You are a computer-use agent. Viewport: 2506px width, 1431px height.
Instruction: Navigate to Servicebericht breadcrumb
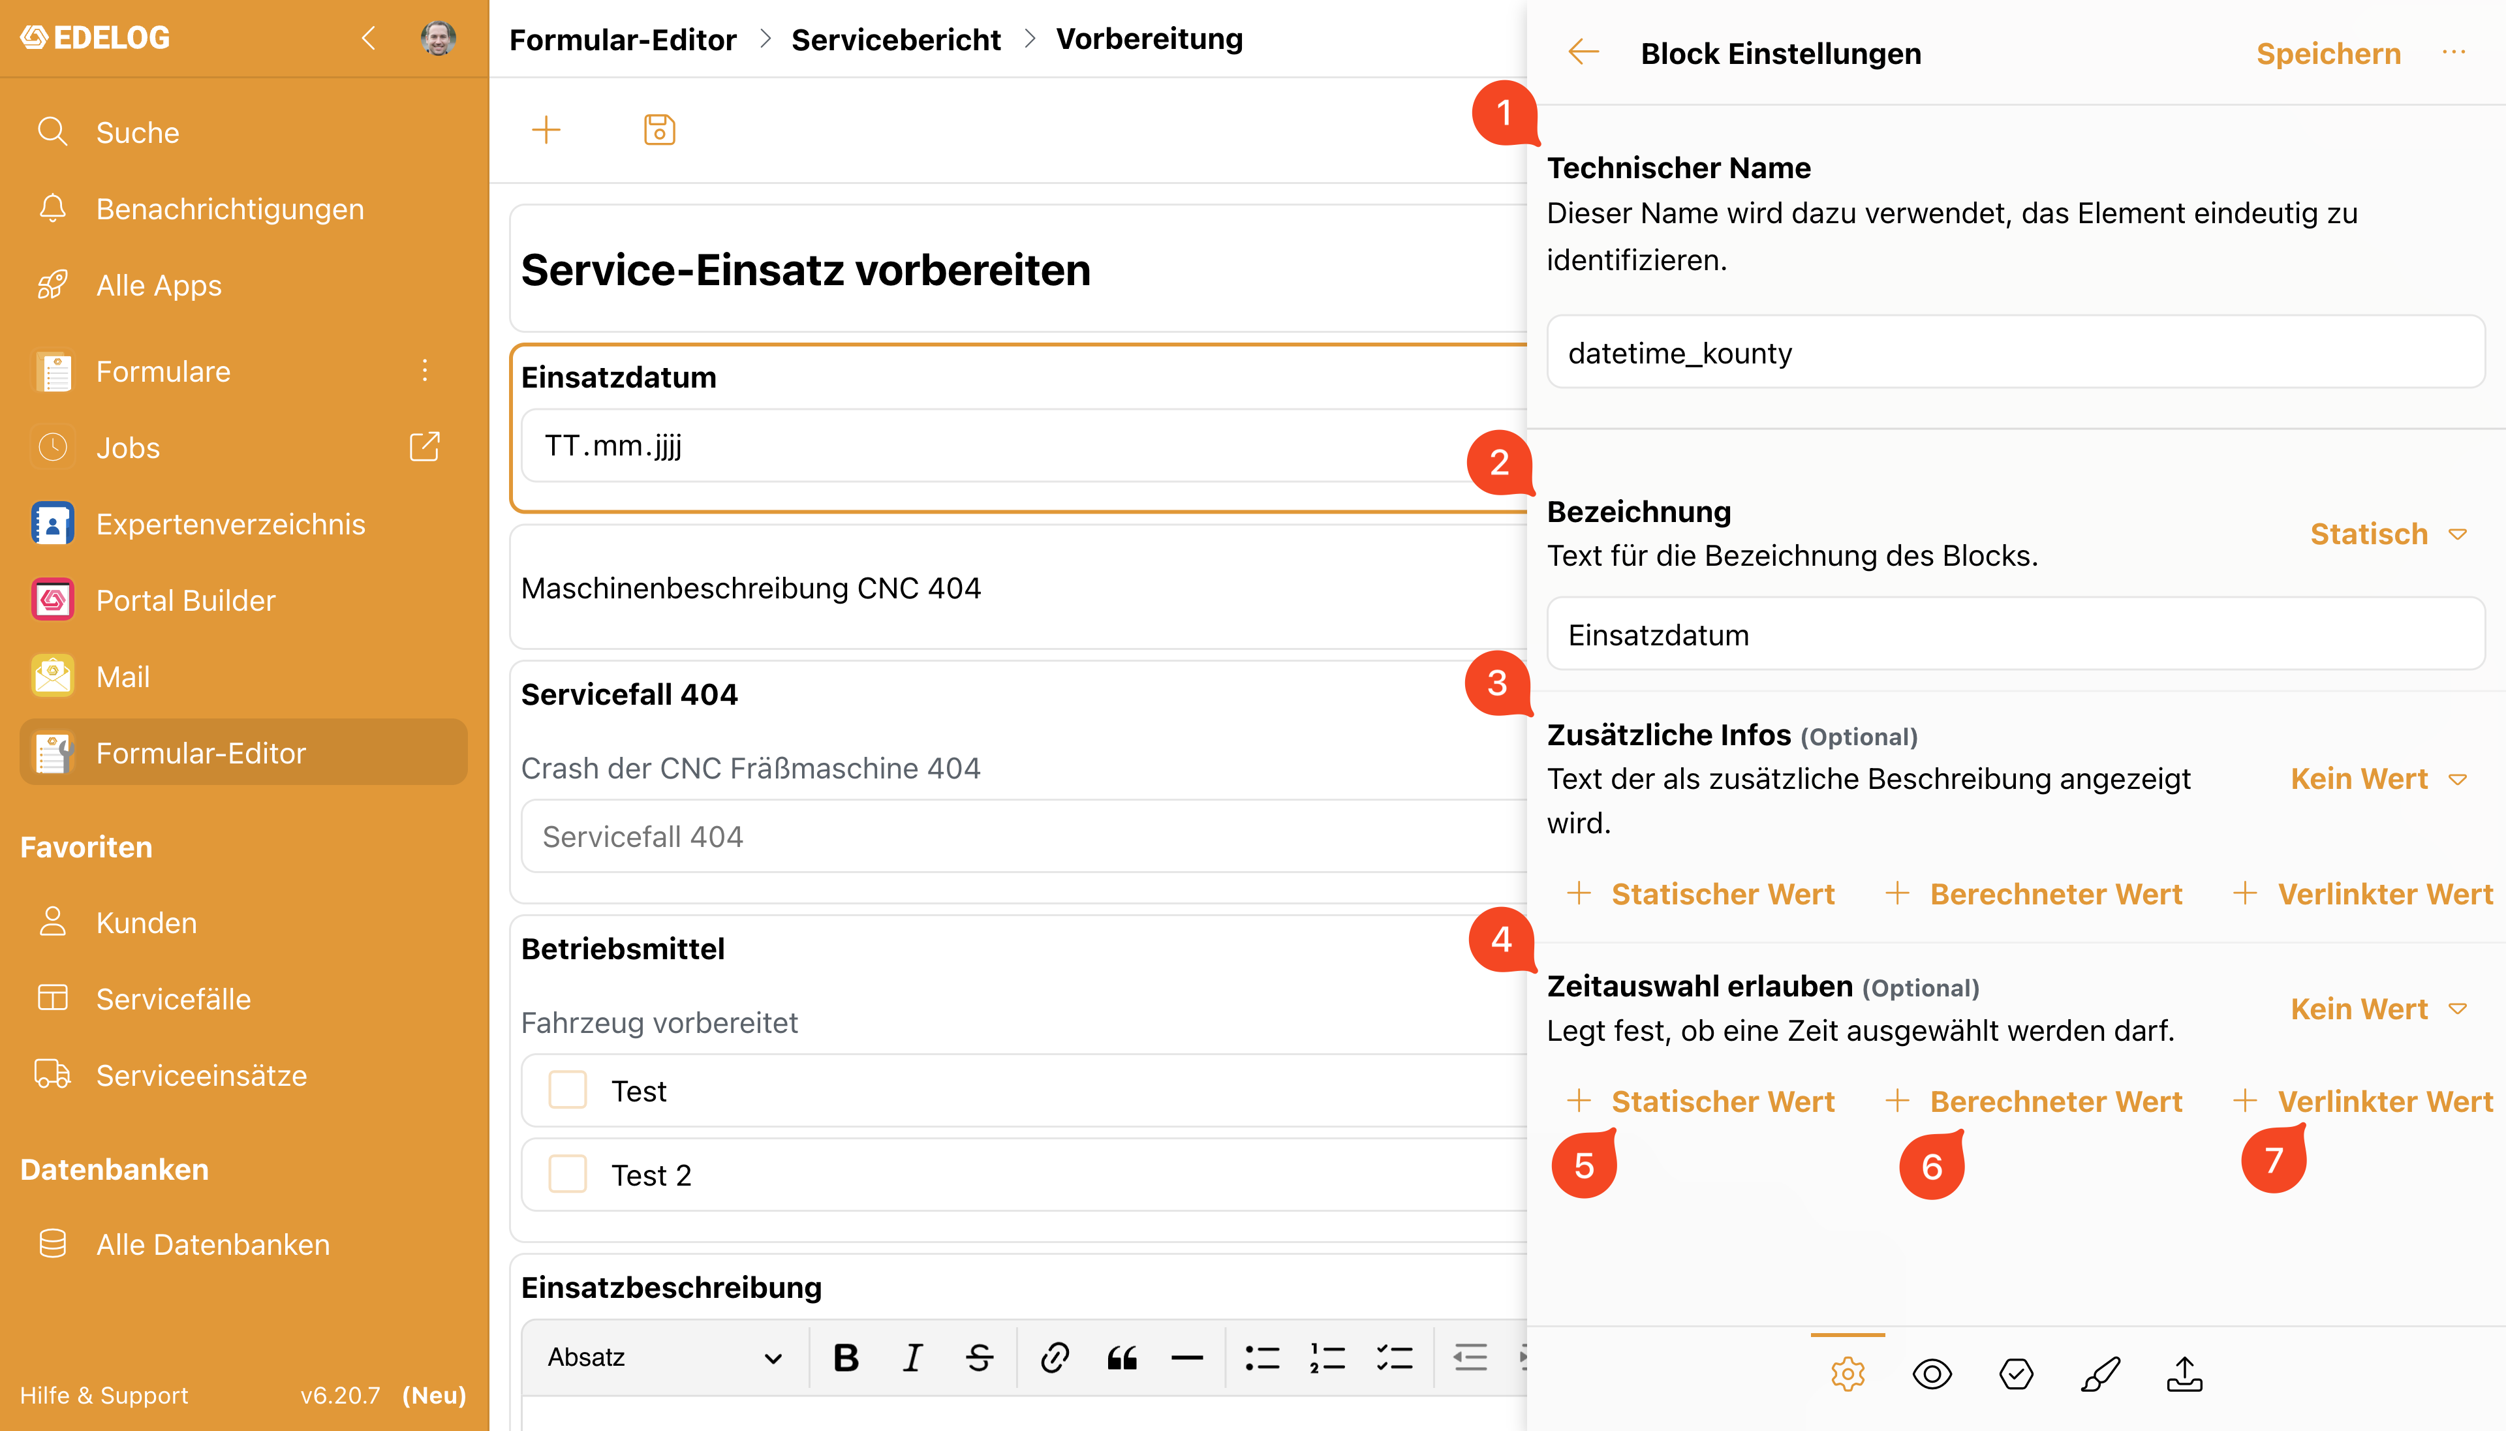point(895,39)
